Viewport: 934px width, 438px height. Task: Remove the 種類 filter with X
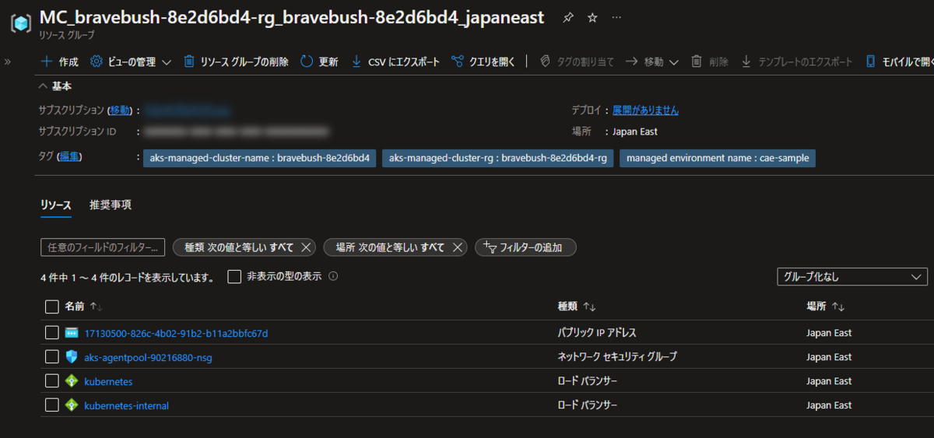(x=306, y=247)
